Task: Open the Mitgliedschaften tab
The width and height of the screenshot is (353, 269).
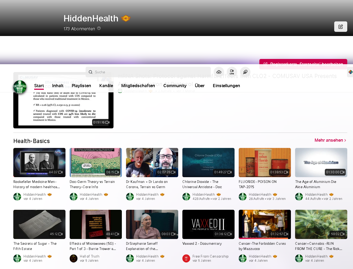Action: point(138,86)
